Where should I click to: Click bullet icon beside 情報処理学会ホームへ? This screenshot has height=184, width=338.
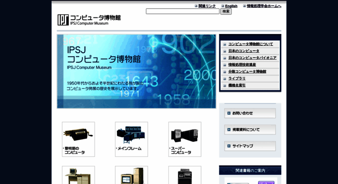(x=244, y=6)
